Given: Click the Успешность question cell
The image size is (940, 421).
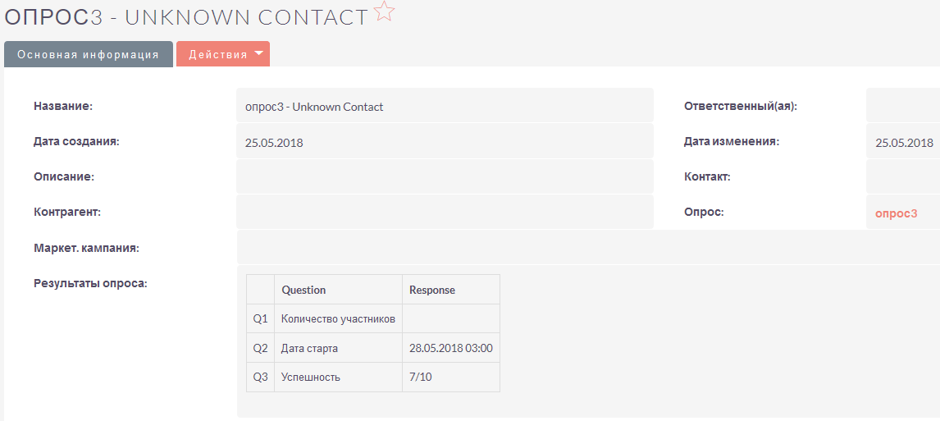Looking at the screenshot, I should [x=310, y=378].
